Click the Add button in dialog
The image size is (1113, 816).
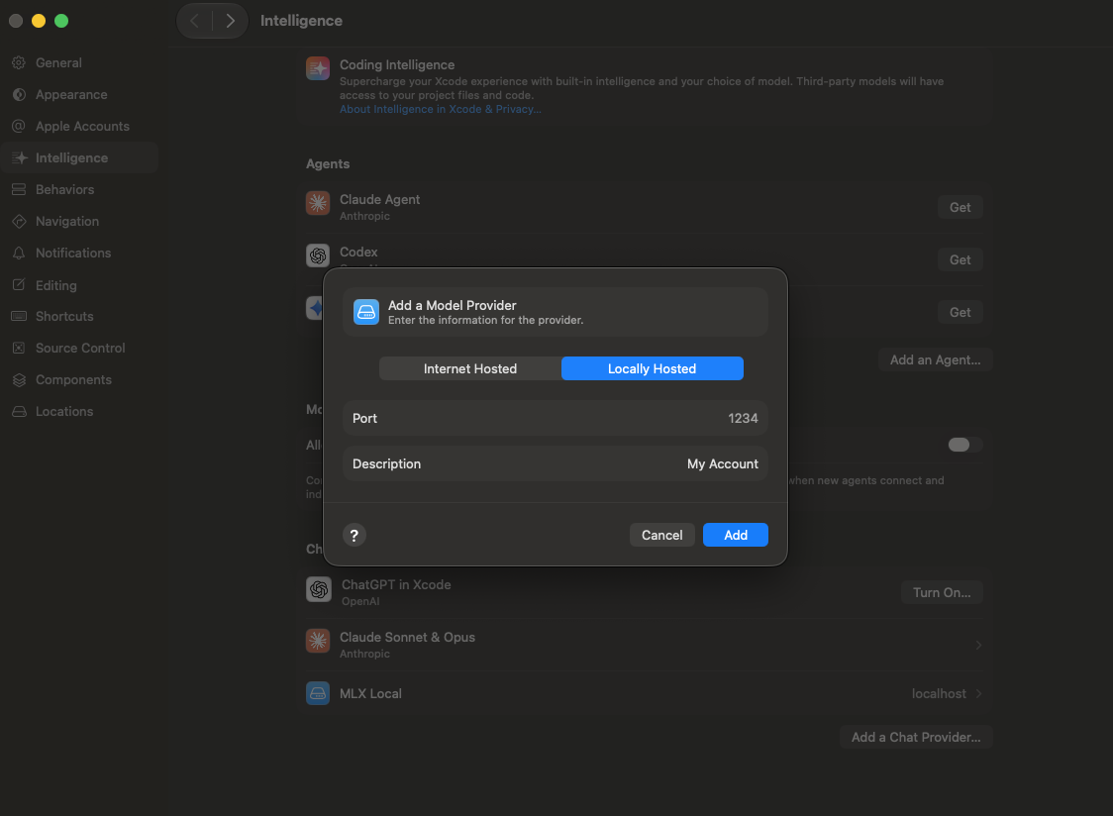coord(736,535)
